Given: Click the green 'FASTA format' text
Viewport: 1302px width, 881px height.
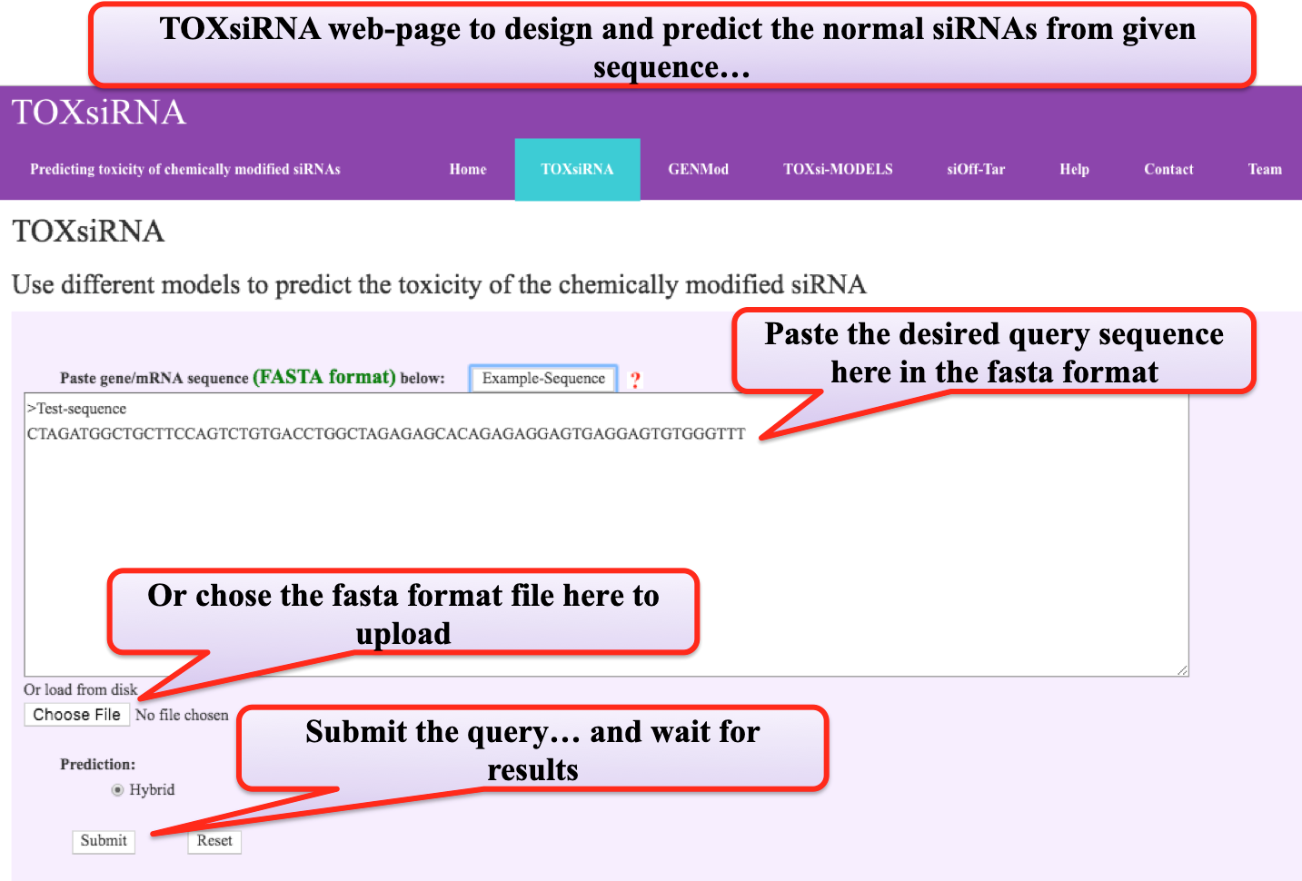Looking at the screenshot, I should coord(323,377).
